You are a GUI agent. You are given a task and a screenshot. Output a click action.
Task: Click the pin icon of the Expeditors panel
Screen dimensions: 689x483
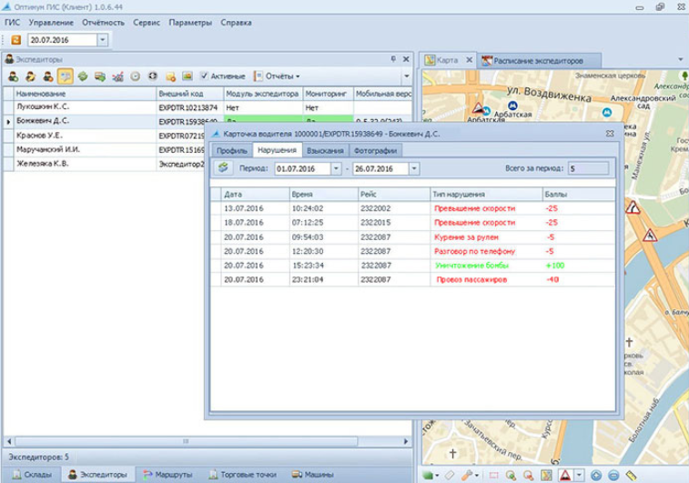point(393,59)
